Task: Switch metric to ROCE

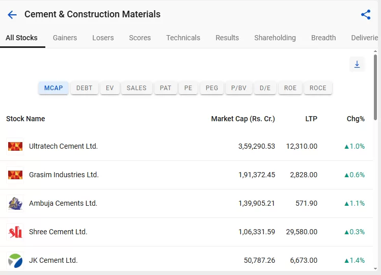Action: point(318,88)
